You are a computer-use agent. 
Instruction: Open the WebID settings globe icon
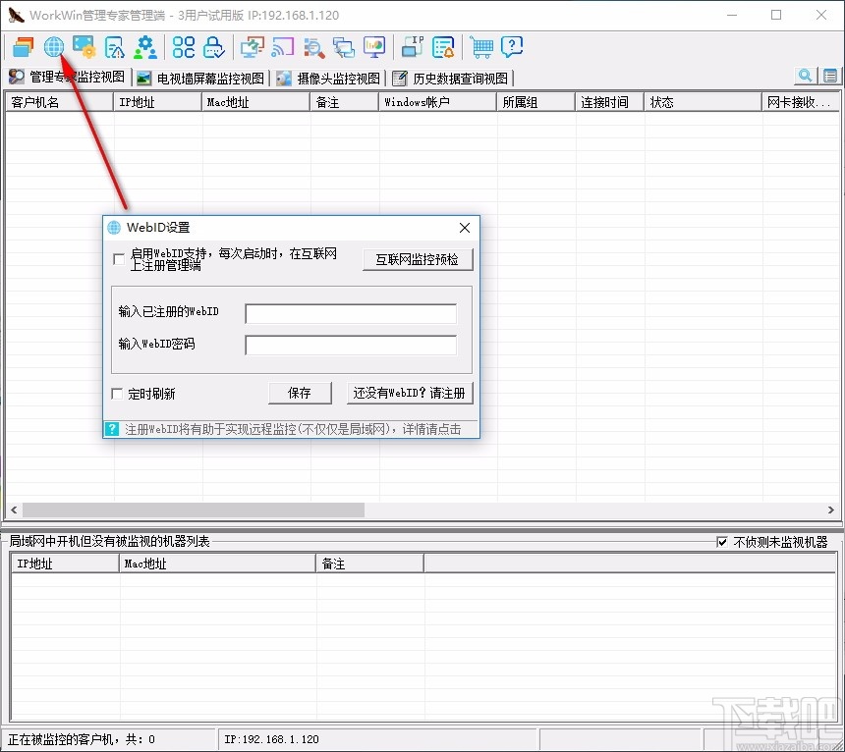point(53,46)
